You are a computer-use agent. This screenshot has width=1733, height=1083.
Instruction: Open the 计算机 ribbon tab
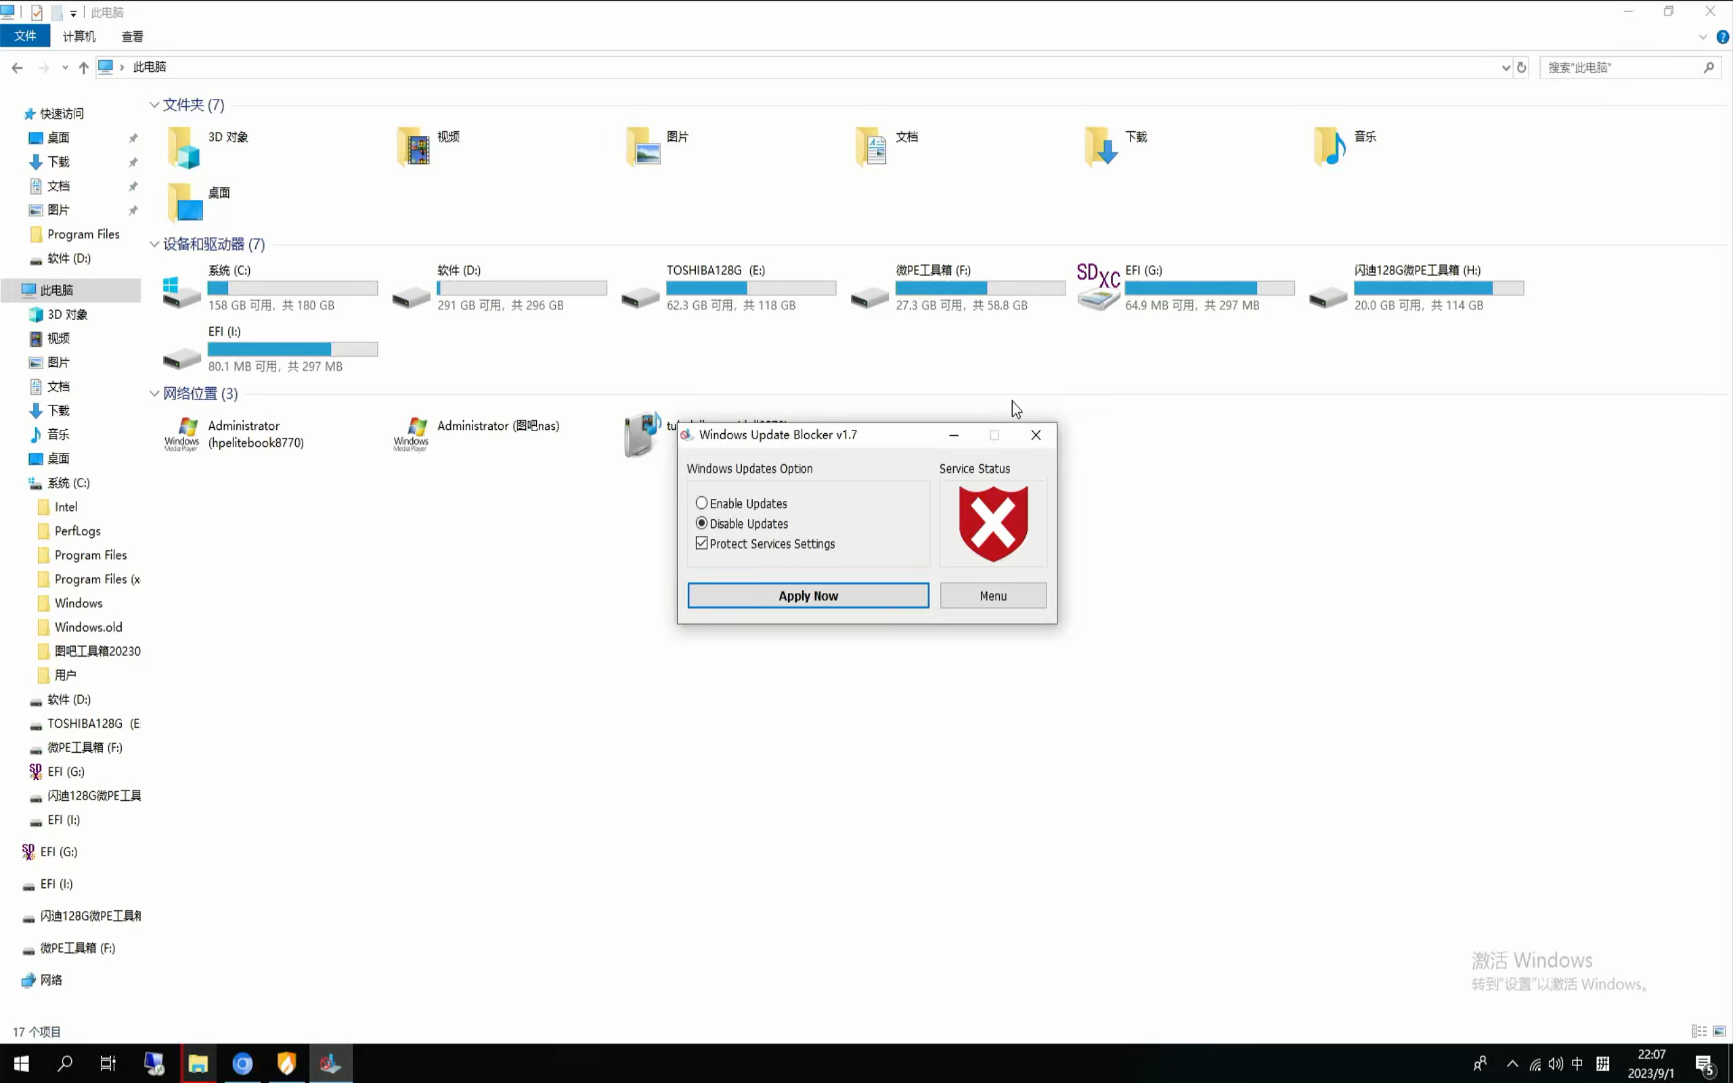pyautogui.click(x=79, y=37)
